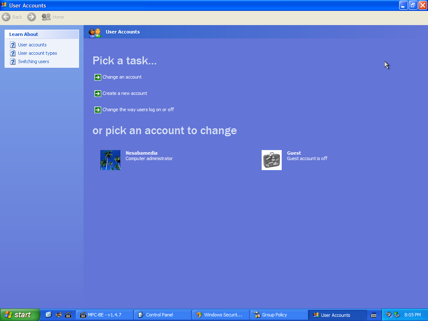The image size is (428, 321).
Task: Switch to Group Policy taskbar window
Action: click(x=279, y=315)
